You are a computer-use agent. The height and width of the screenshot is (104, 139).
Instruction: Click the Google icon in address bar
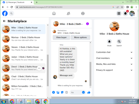pos(113,7)
